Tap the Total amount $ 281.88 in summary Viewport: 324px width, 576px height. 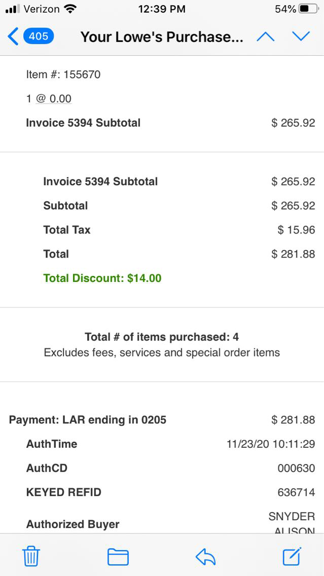pos(293,254)
